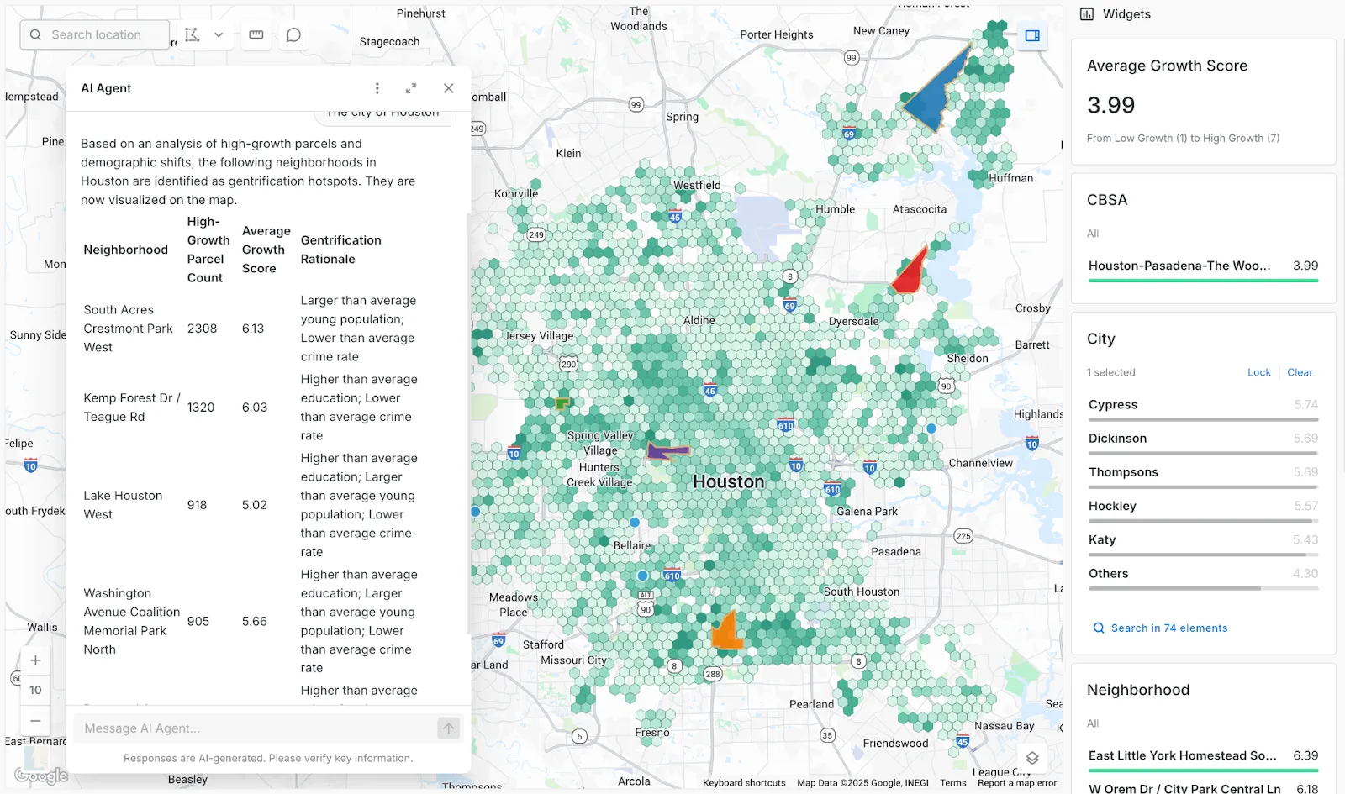
Task: Lock the selected City filter
Action: point(1258,372)
